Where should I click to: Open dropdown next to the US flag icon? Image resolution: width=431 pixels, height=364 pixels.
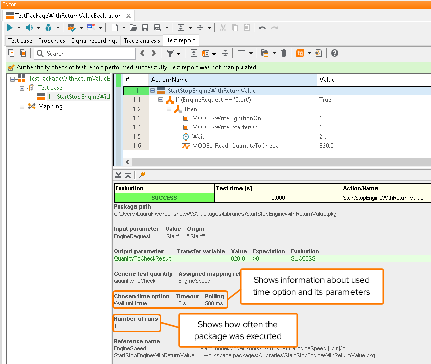coord(100,28)
